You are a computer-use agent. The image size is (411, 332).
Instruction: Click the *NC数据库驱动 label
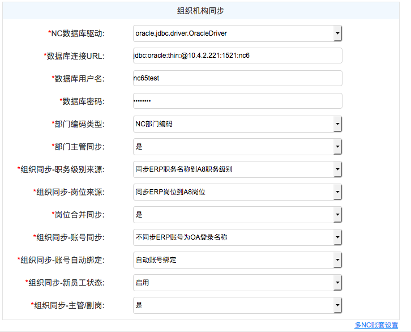(76, 33)
